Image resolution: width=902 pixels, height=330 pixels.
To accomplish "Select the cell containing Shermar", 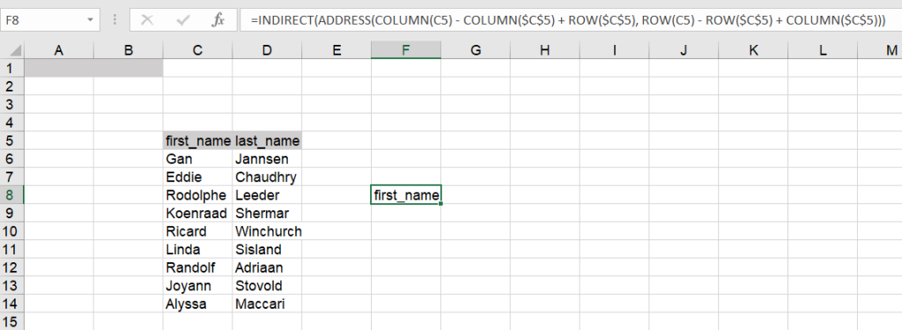I will click(x=267, y=213).
